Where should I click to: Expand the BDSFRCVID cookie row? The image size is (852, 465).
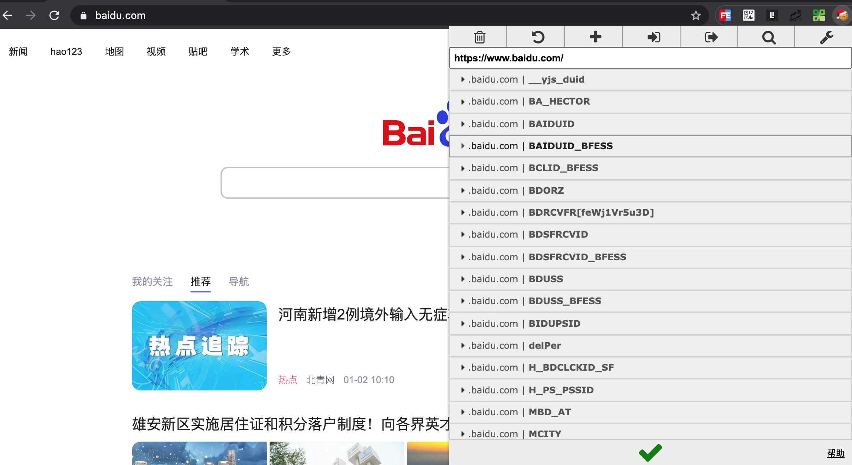[650, 234]
